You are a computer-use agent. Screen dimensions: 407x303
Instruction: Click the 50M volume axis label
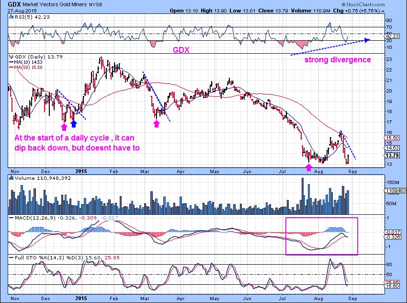(391, 203)
